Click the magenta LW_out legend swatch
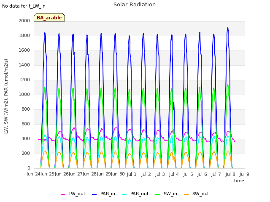The height and width of the screenshot is (202, 270). pos(63,194)
